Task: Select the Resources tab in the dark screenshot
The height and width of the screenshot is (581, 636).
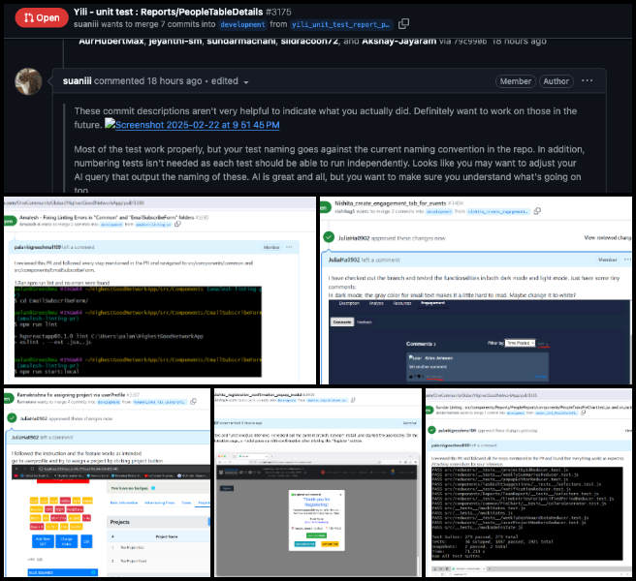Action: [402, 303]
